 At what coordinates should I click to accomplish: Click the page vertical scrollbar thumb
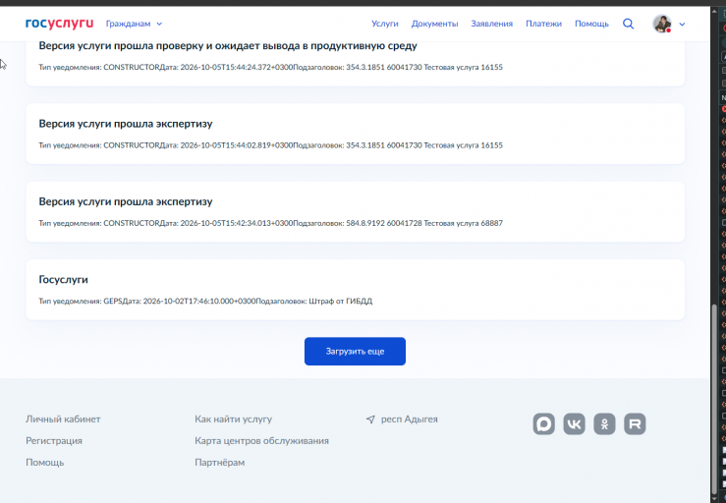click(x=714, y=401)
